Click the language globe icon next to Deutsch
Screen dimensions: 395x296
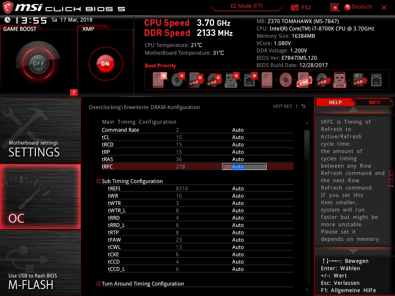click(348, 7)
